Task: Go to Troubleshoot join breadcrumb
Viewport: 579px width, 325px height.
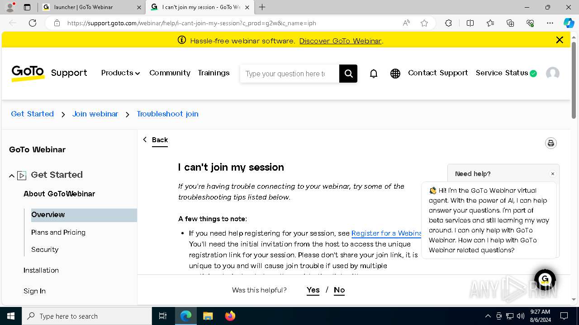Action: click(x=168, y=114)
